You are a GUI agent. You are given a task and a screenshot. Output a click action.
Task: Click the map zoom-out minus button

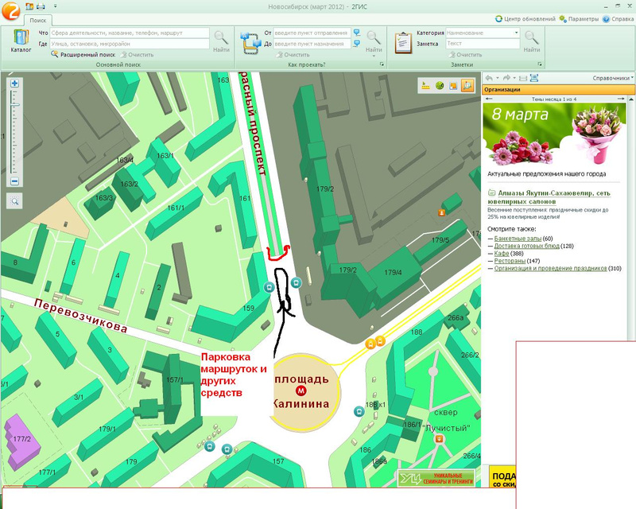(x=14, y=181)
